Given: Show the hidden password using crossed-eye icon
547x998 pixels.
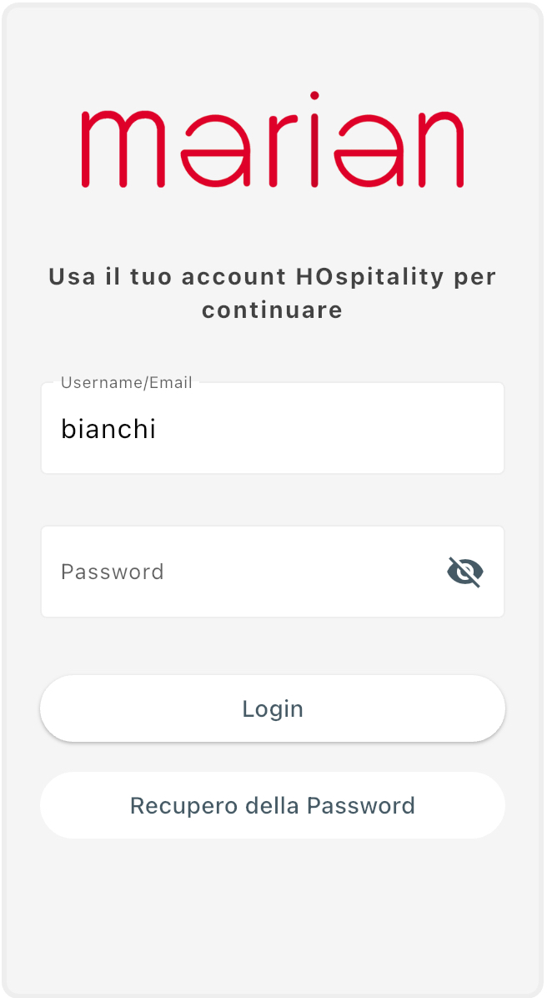Looking at the screenshot, I should (465, 572).
